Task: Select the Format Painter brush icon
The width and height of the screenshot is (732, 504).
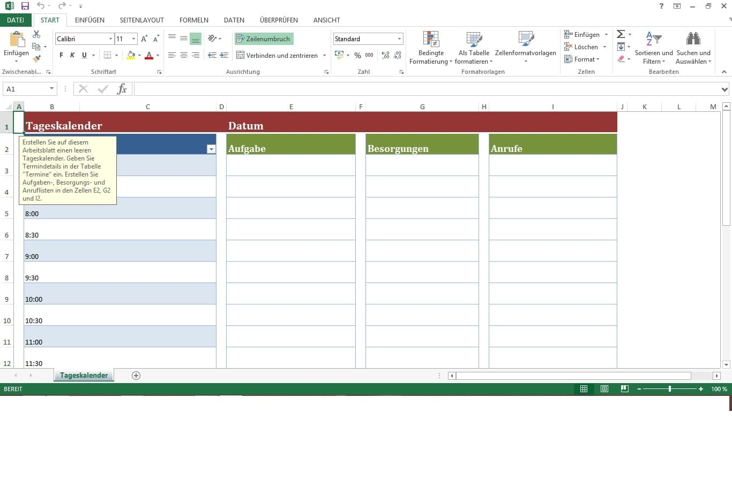Action: click(x=36, y=58)
